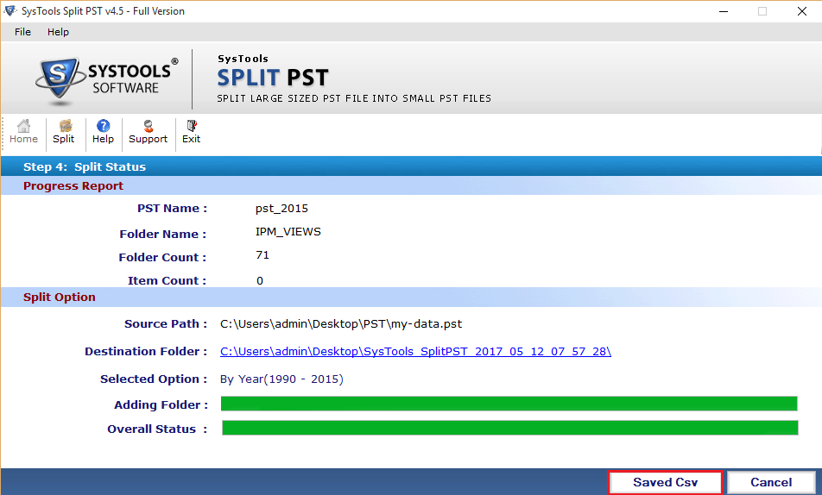
Task: Click the Home toolbar icon
Action: point(23,131)
